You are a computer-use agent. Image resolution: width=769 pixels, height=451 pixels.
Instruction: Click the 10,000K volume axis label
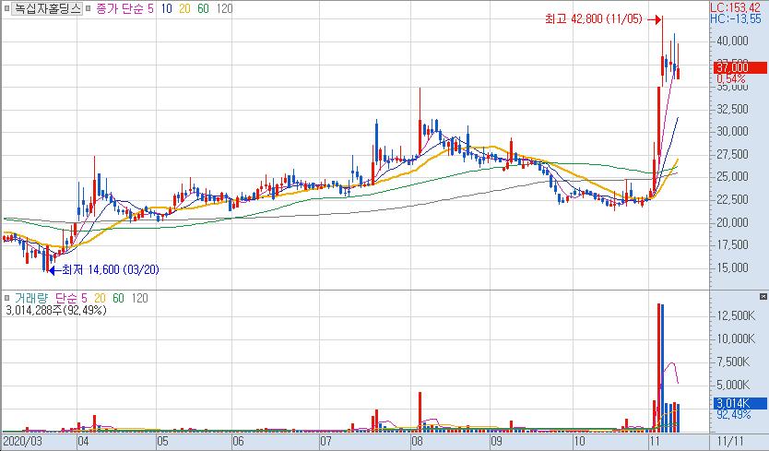[x=736, y=338]
